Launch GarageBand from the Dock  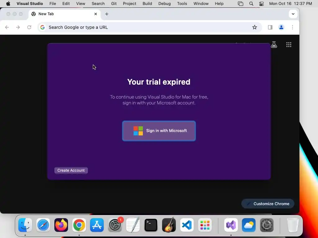tap(169, 225)
